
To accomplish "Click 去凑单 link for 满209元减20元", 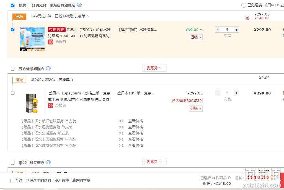I will [x=66, y=80].
